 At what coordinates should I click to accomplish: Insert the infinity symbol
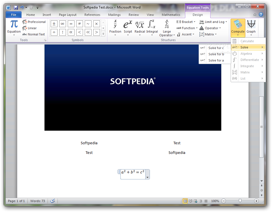click(x=62, y=24)
